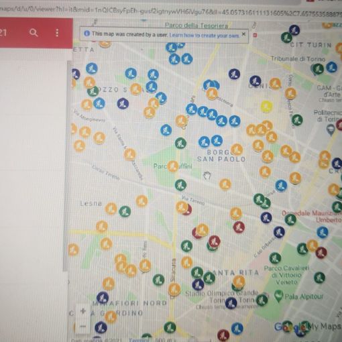Dismiss the 'map was created by a user' banner

(243, 34)
